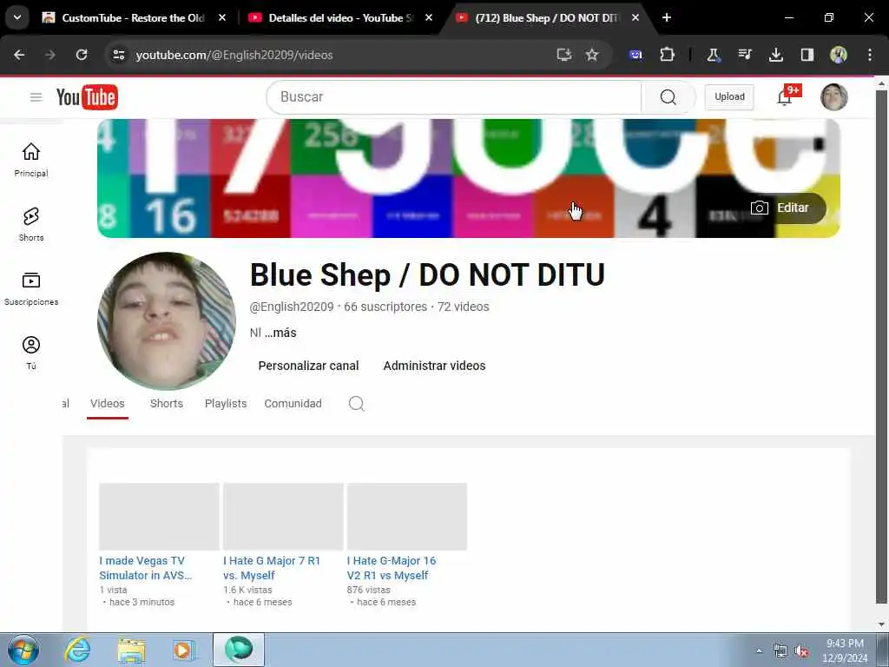Viewport: 889px width, 667px height.
Task: Open I Hate G Major 7 R1 link
Action: pos(272,568)
